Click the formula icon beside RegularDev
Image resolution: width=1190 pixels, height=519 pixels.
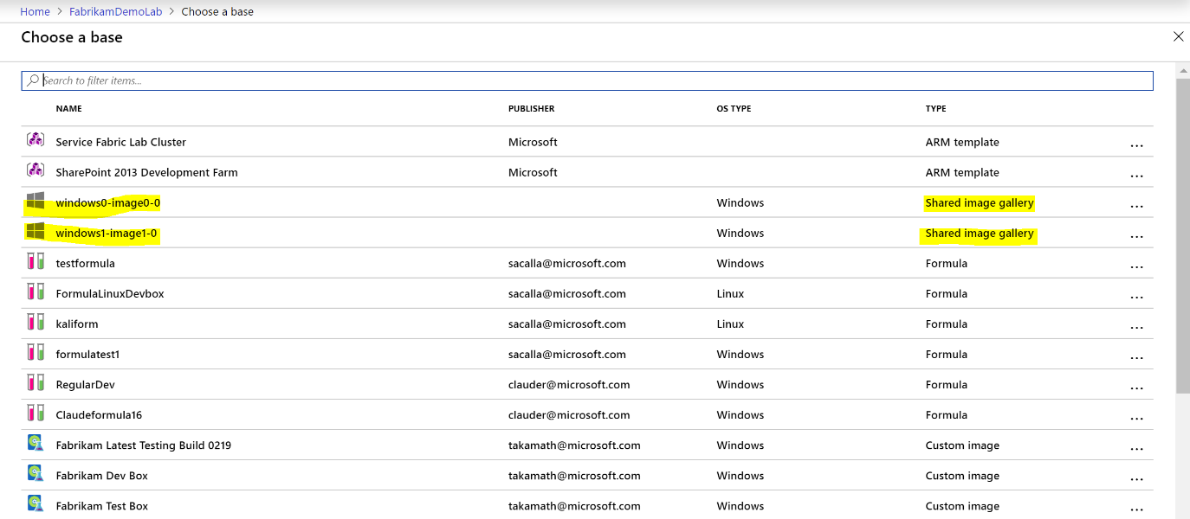(x=36, y=382)
